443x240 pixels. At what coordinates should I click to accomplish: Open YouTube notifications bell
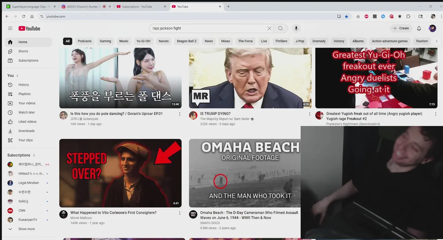(x=419, y=28)
